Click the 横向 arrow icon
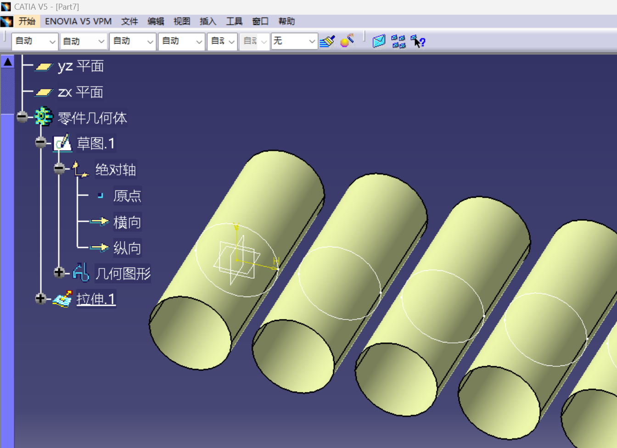Image resolution: width=617 pixels, height=448 pixels. 99,222
